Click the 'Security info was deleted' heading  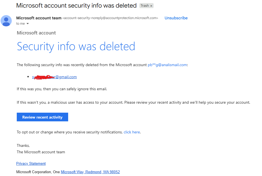[x=76, y=46]
